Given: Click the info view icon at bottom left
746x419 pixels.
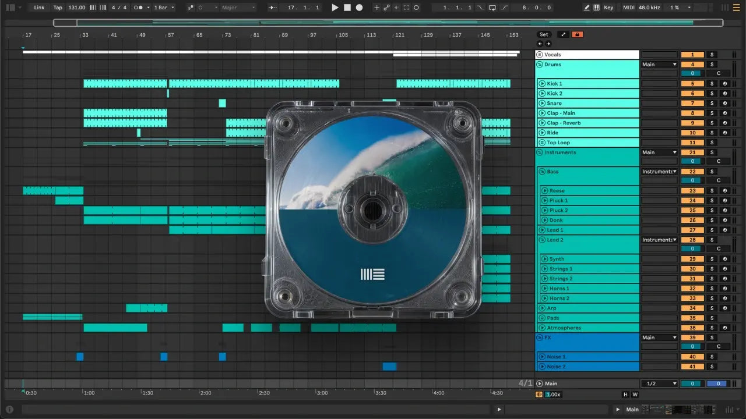Looking at the screenshot, I should tap(9, 409).
